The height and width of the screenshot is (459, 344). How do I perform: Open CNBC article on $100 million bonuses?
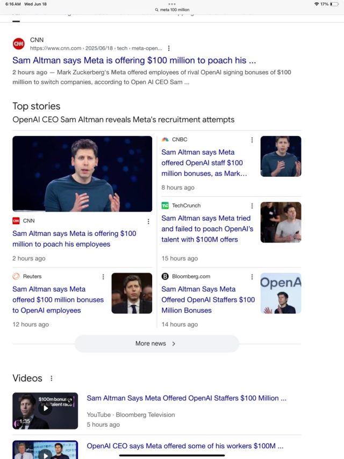click(x=204, y=163)
